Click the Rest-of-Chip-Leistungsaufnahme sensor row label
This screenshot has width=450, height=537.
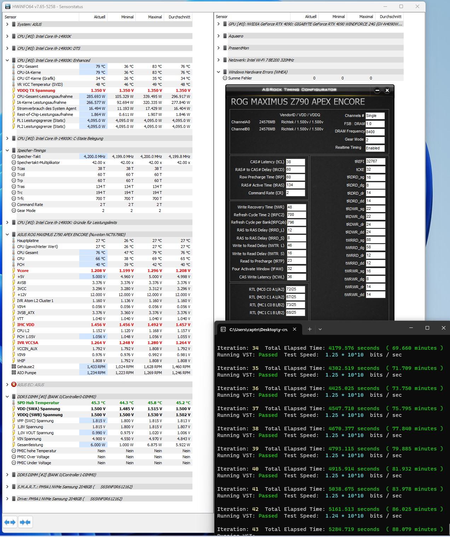(45, 114)
